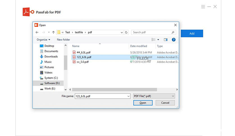Change view with the view layout icon
This screenshot has width=235, height=136.
click(x=153, y=40)
